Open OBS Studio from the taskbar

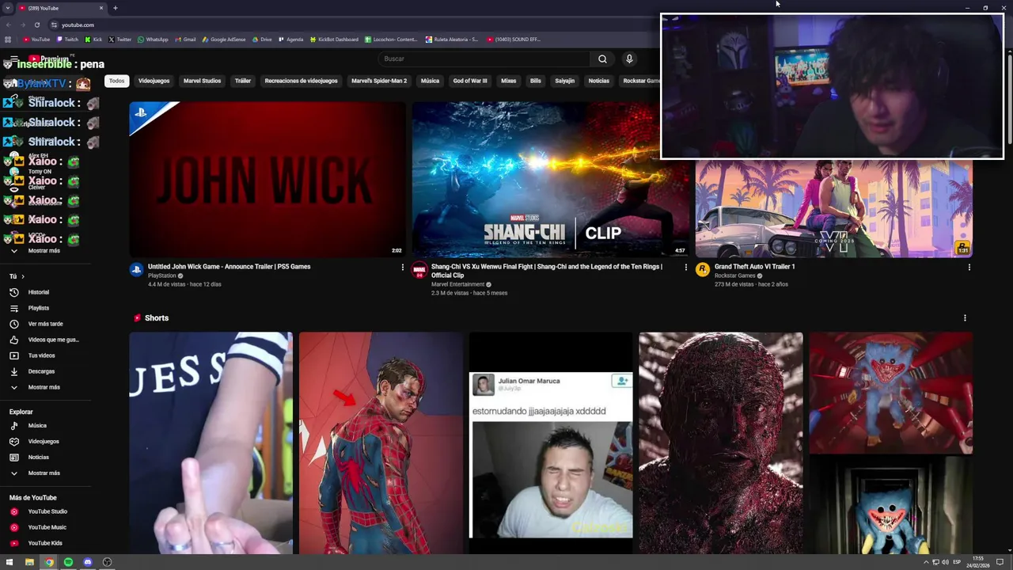tap(107, 562)
